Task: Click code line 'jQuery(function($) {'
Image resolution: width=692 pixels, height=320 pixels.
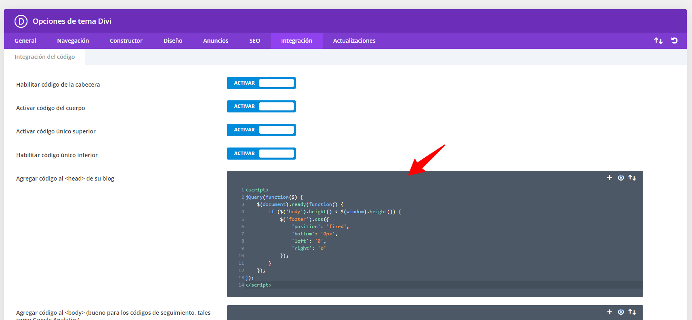Action: [x=274, y=197]
